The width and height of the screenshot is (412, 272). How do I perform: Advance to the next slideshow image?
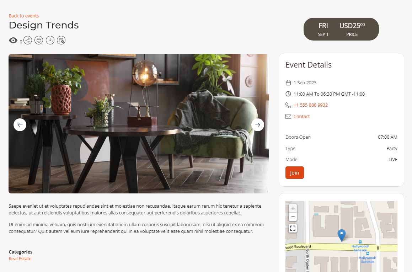tap(257, 125)
